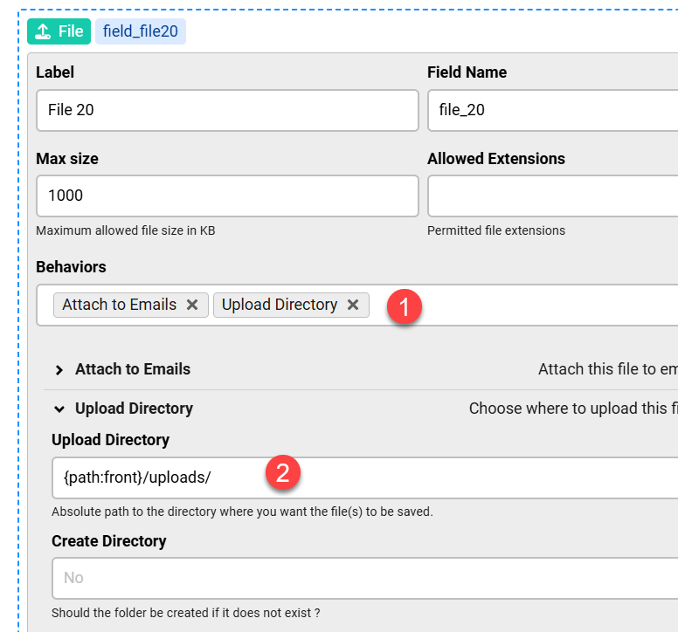
Task: Open the Create Directory dropdown showing No
Action: 365,578
